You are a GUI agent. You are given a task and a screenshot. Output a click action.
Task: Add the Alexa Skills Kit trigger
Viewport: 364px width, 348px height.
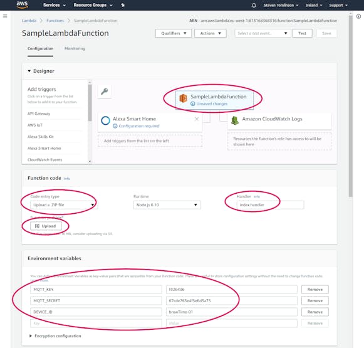[41, 137]
